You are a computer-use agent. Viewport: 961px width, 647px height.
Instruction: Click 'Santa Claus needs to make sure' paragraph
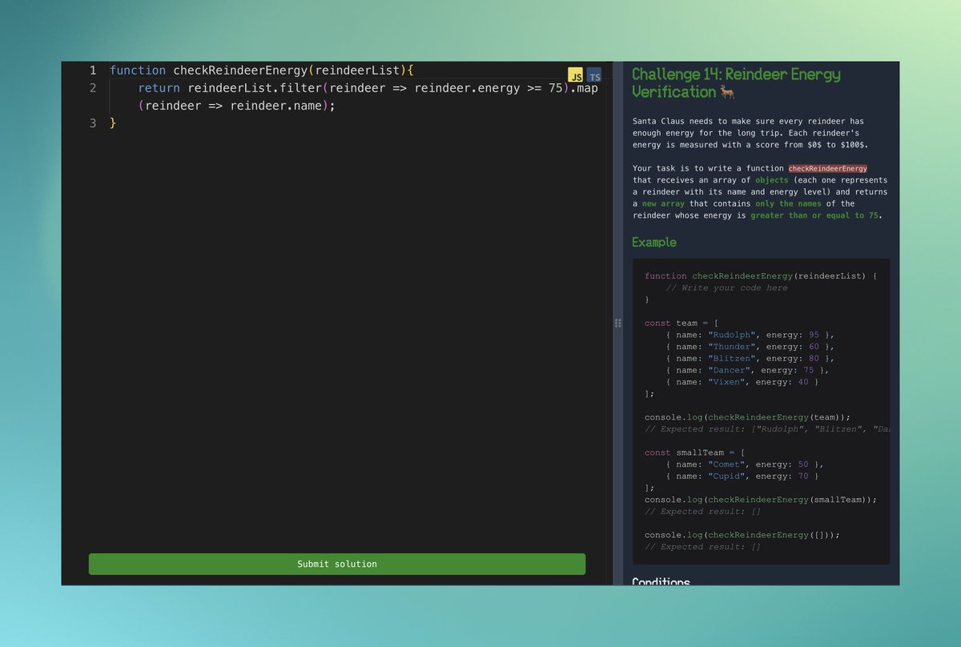(750, 133)
